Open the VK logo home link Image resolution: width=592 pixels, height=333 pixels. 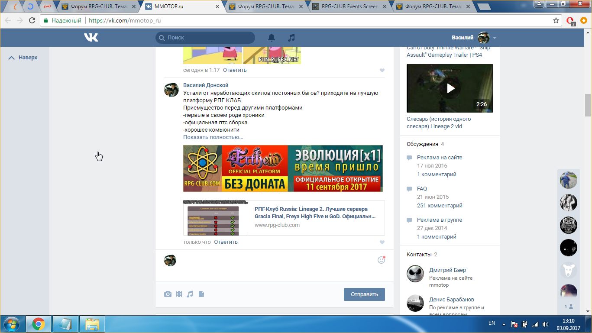tap(91, 38)
